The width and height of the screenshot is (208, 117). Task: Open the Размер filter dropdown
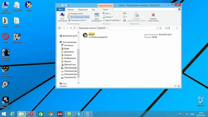[108, 17]
